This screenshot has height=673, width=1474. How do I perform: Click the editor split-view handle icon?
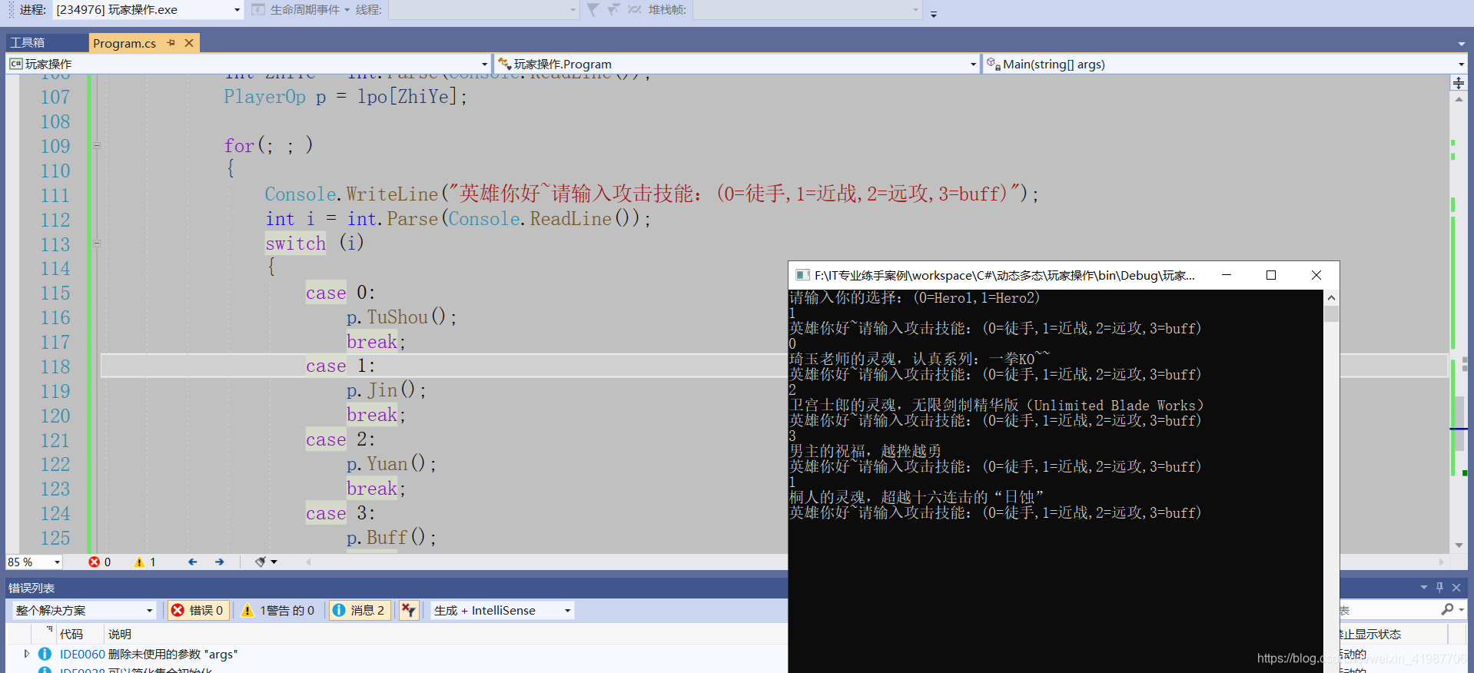1459,82
